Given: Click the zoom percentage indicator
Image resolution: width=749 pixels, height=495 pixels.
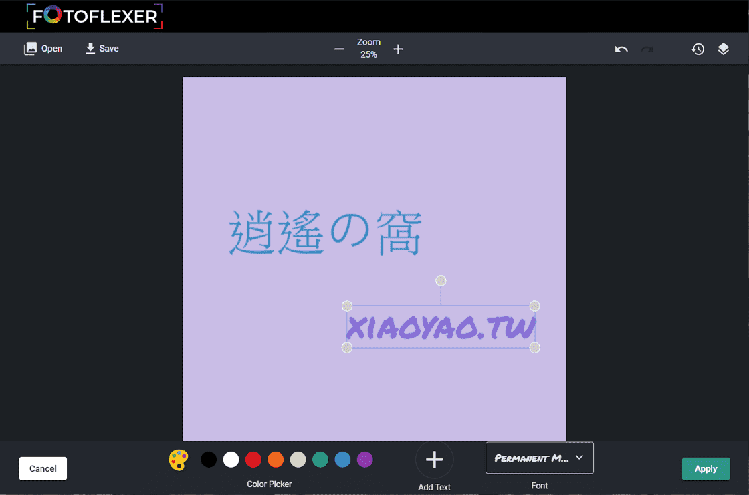Looking at the screenshot, I should (368, 48).
